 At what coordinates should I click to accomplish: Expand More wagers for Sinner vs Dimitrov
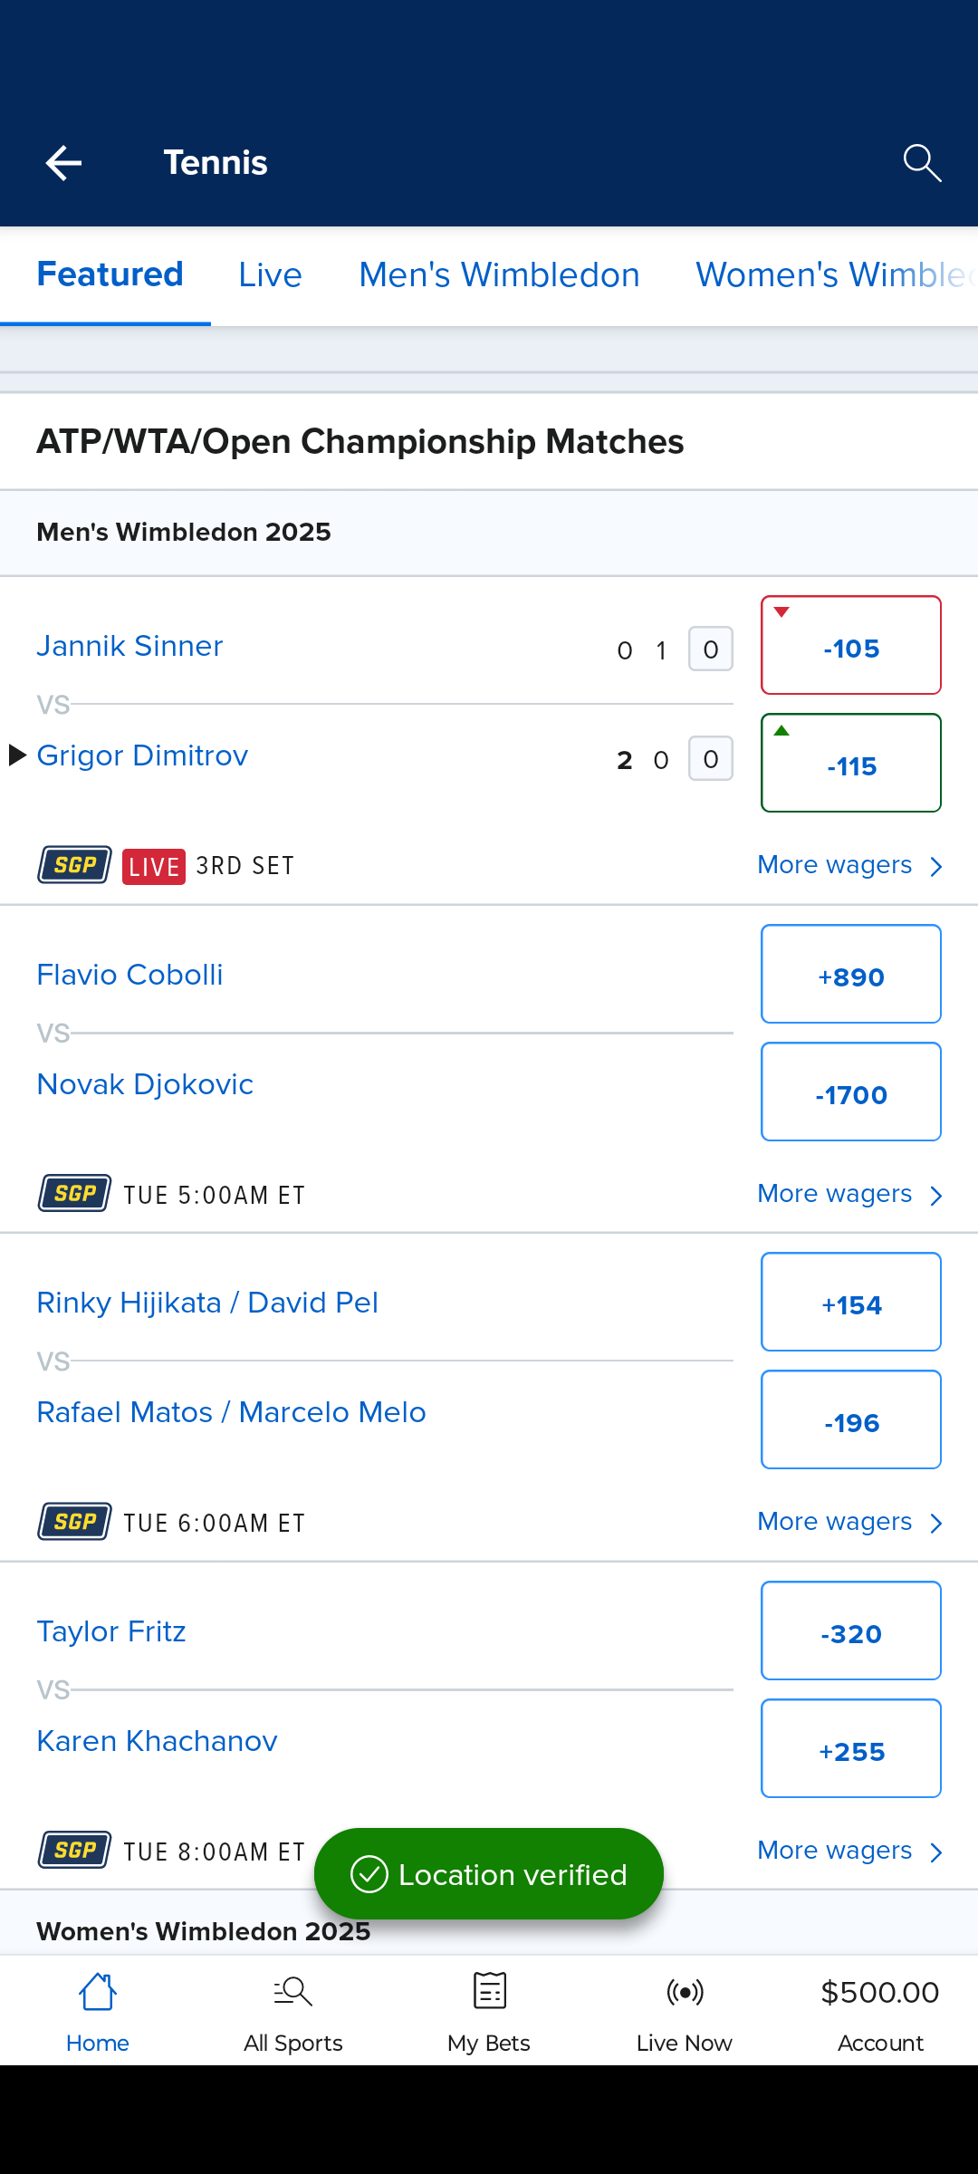pos(849,865)
